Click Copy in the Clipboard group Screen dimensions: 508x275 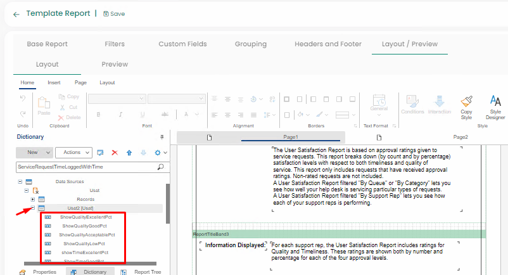click(68, 96)
